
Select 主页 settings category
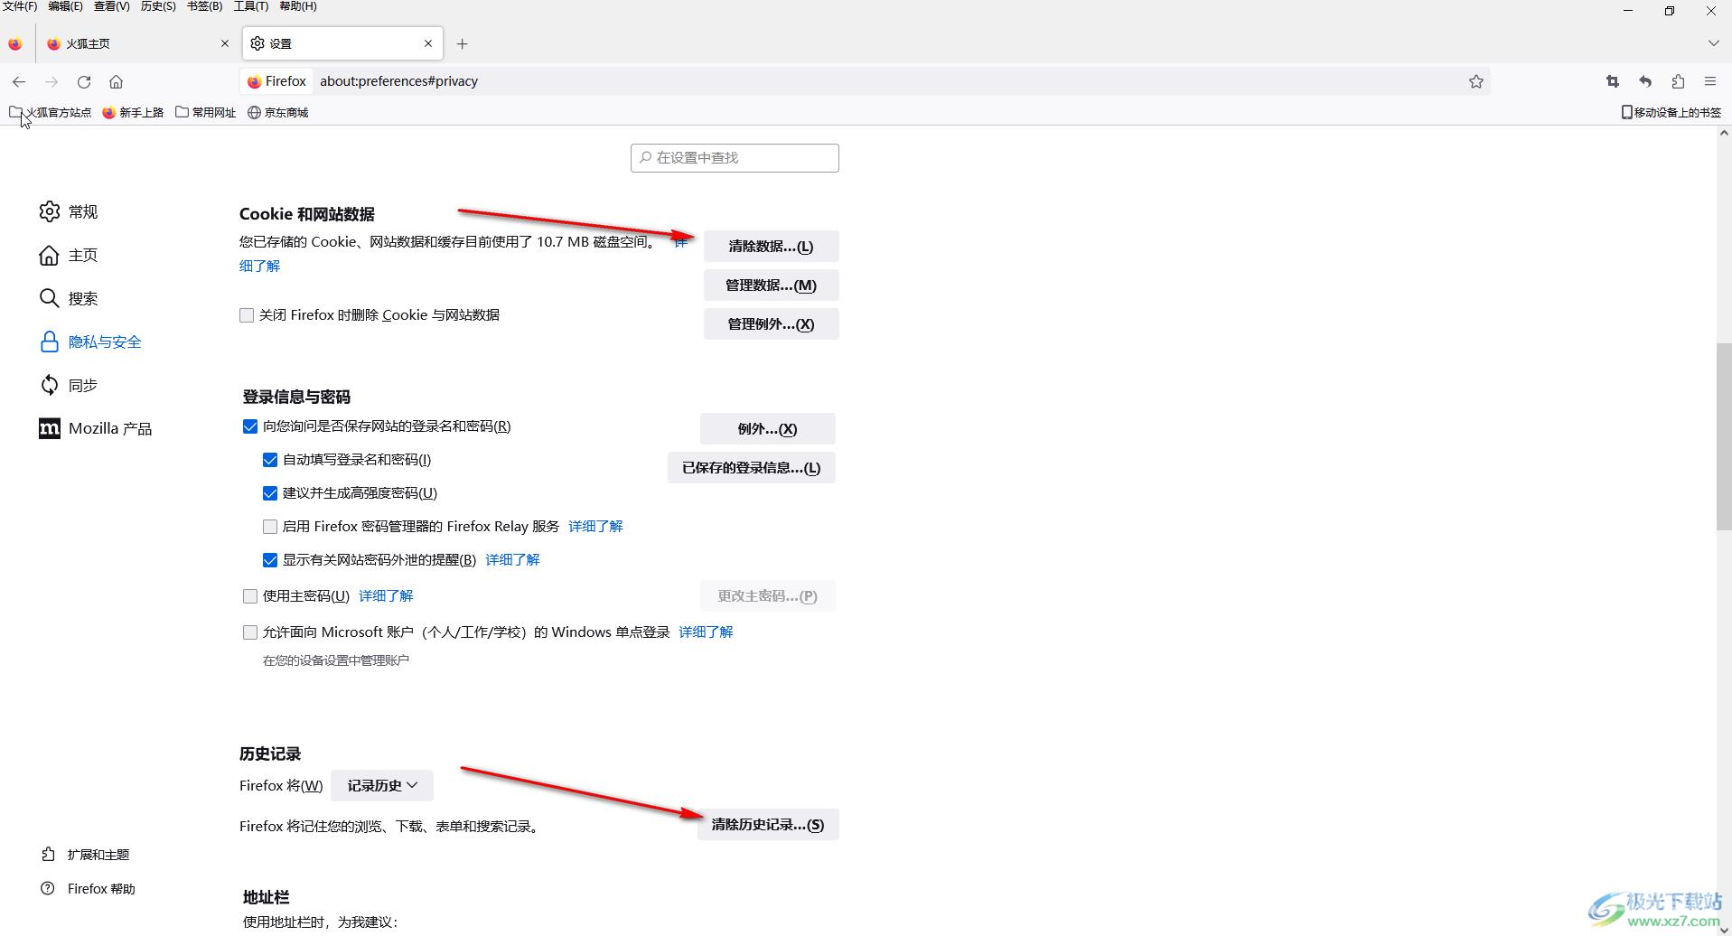click(69, 255)
